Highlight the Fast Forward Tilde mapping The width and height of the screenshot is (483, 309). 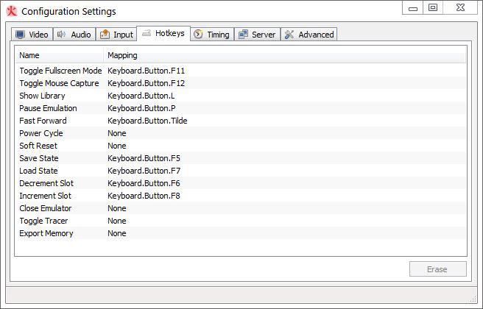click(x=147, y=121)
